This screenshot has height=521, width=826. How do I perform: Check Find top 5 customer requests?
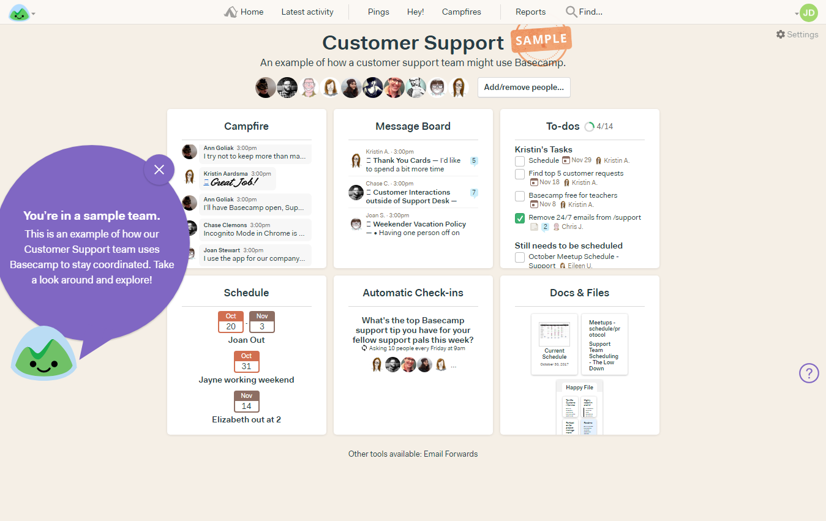coord(520,174)
